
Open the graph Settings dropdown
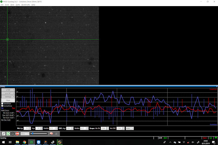[8, 97]
